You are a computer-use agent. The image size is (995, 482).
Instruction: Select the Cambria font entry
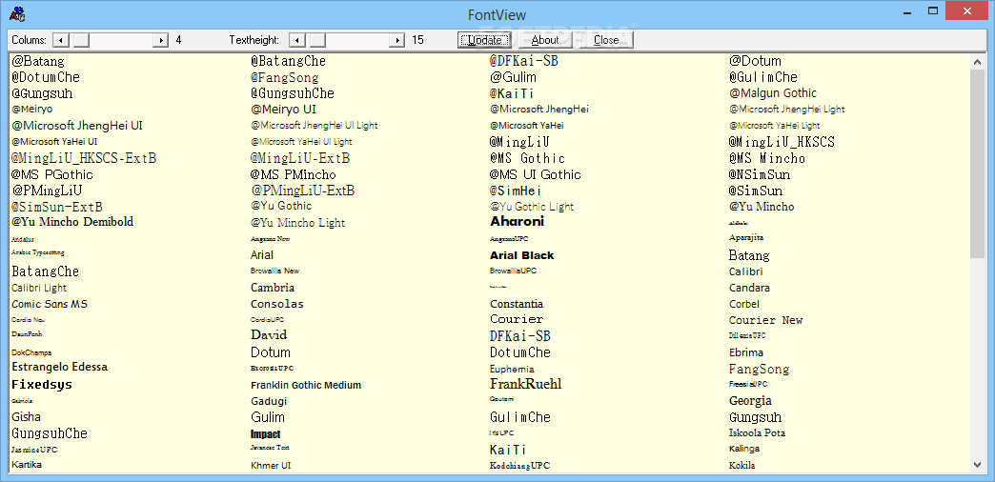tap(273, 288)
